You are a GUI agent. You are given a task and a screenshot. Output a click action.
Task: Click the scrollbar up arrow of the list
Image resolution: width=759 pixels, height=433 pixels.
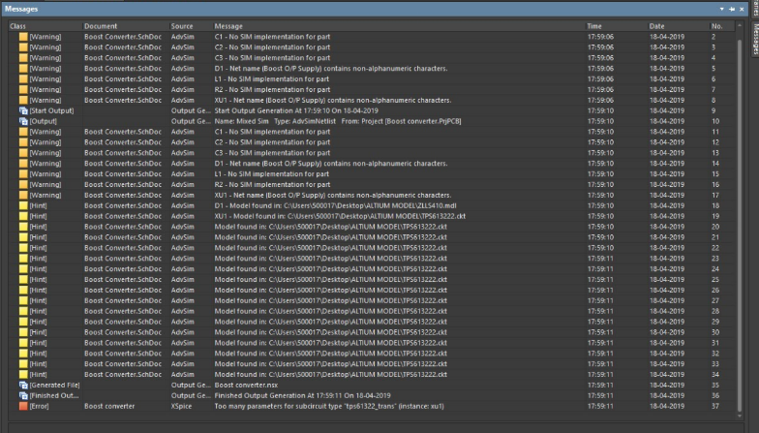pos(740,25)
